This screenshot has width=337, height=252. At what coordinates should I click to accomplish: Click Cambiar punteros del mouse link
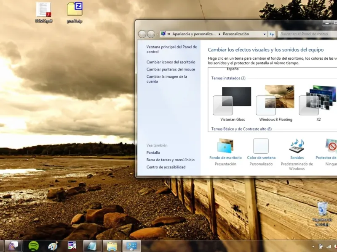click(x=171, y=69)
